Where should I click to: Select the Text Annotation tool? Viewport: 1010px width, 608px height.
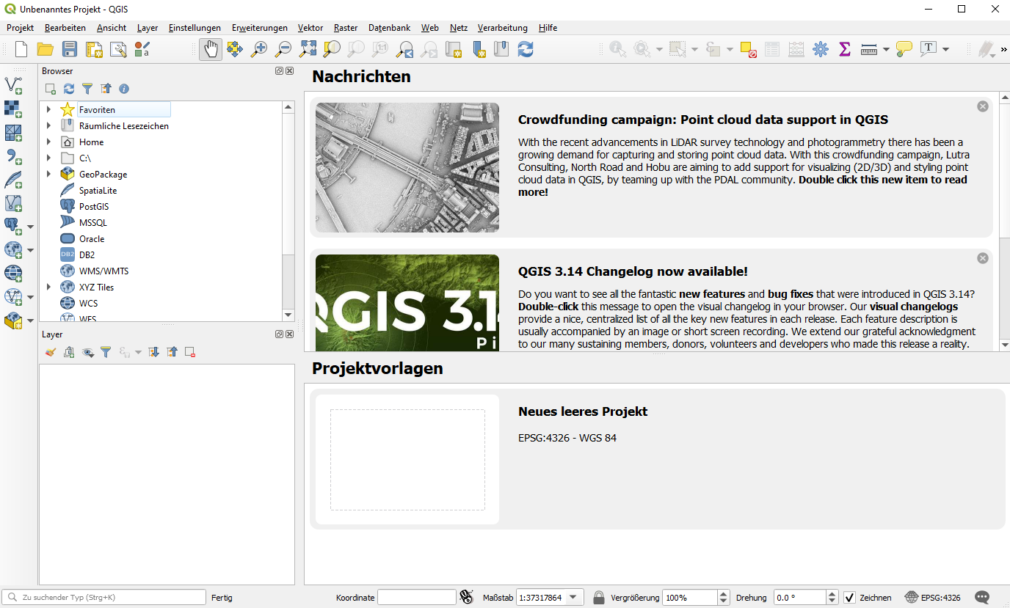pos(929,49)
